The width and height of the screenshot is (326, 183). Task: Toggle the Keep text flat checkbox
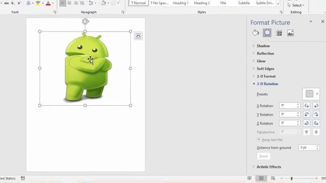[x=259, y=140]
